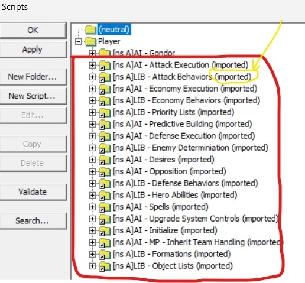Expand LIB - Attack Behaviors folder
305x283 pixels.
click(92, 77)
